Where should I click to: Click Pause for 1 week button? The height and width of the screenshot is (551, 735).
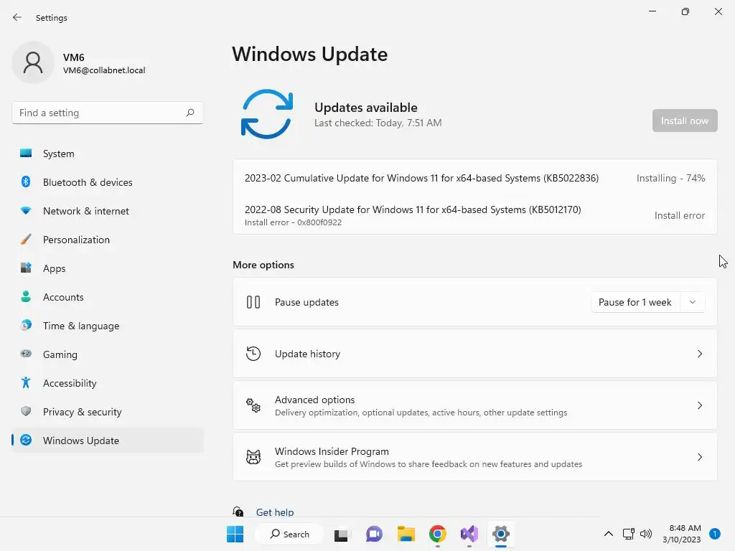coord(635,302)
